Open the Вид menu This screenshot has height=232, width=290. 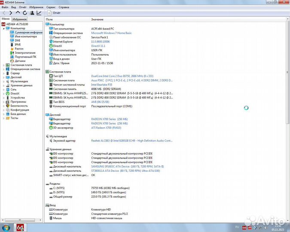click(x=13, y=7)
